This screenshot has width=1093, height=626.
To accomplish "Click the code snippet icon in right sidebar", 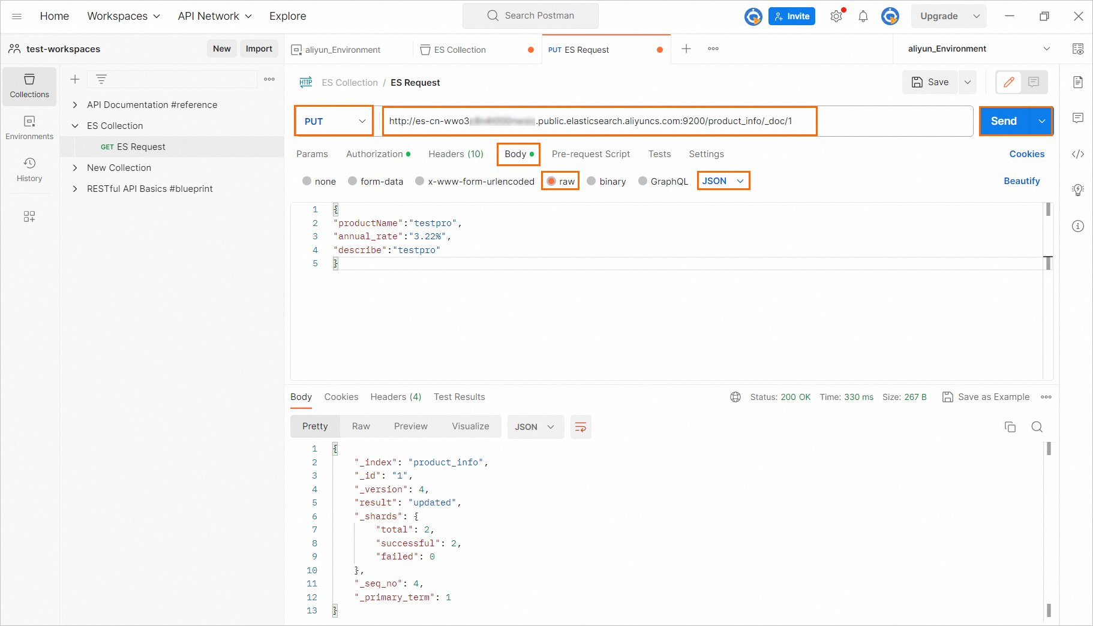I will [1077, 154].
